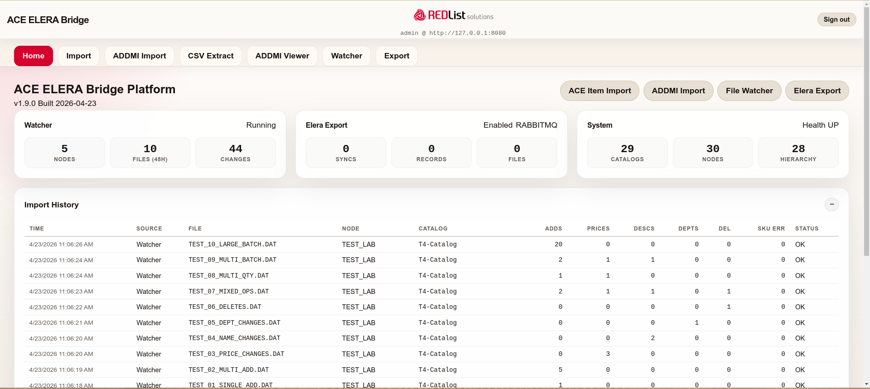Select the TEST_07_MIXED_OPS.DAT file name
870x389 pixels.
tap(229, 292)
